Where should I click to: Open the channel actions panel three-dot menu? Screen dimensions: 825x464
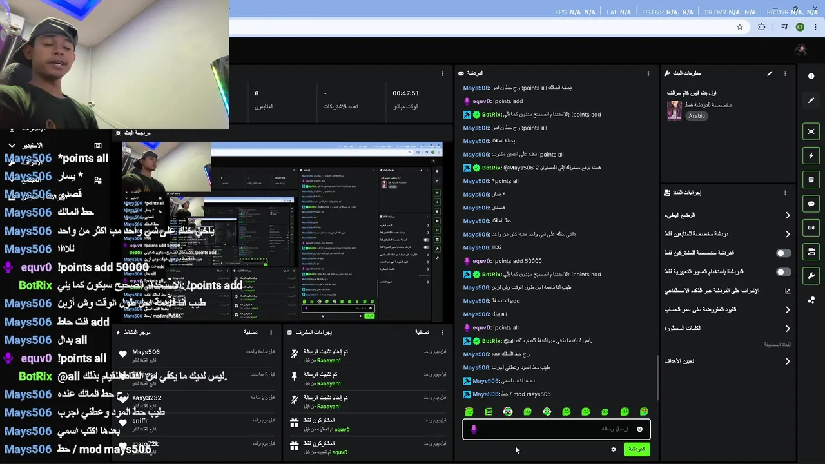[x=785, y=193]
